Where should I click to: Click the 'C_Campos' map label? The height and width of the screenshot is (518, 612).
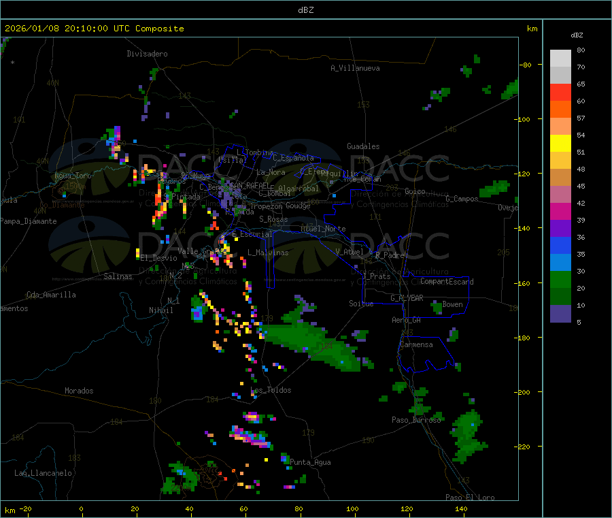tap(462, 199)
